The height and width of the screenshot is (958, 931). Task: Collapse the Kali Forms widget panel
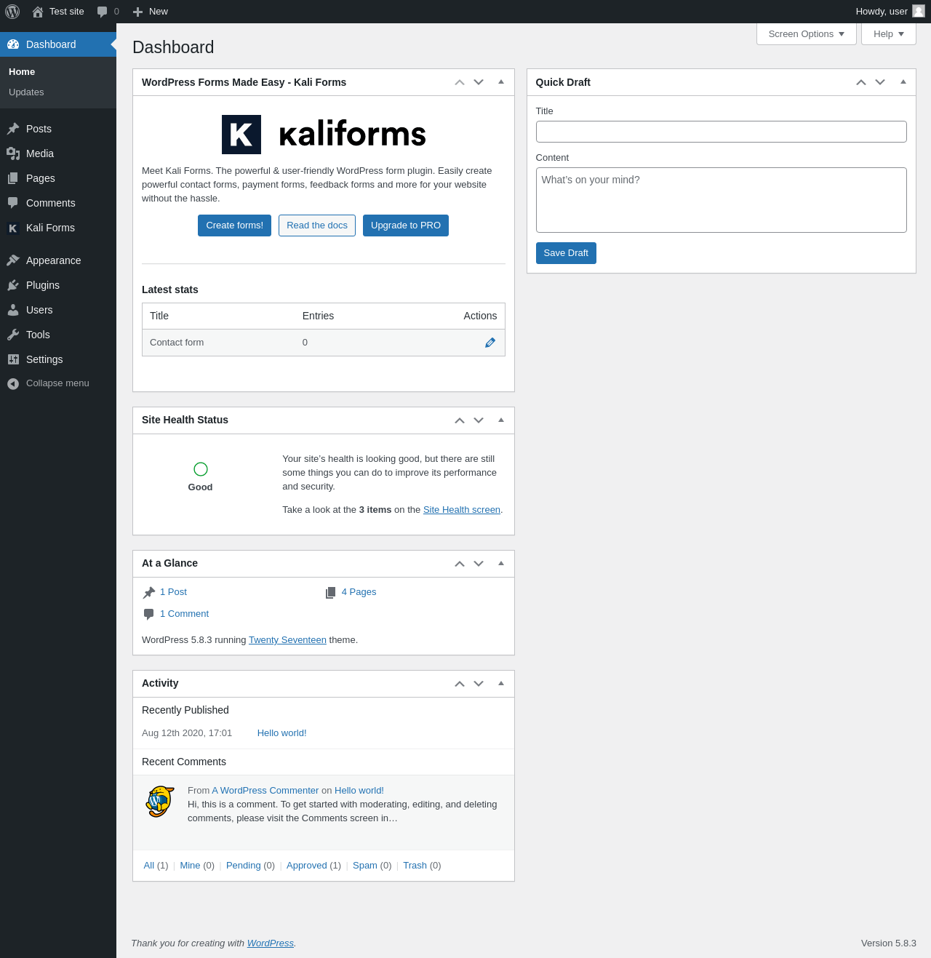pos(501,82)
